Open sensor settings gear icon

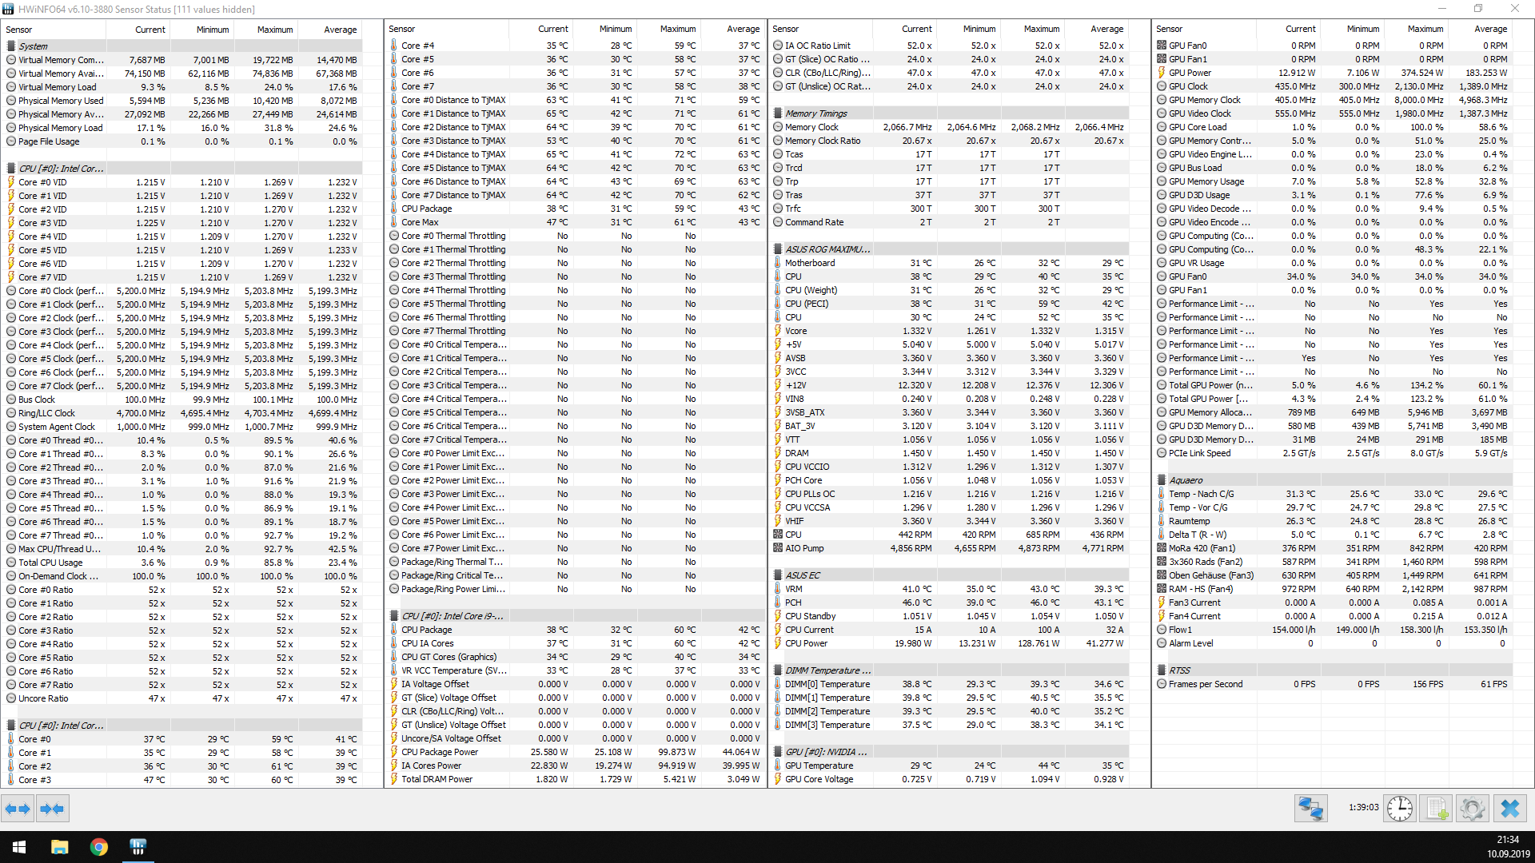point(1472,809)
